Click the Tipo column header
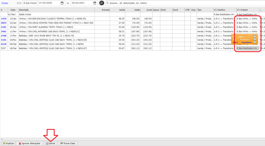Screen dimensions: 265x146 click(205, 10)
